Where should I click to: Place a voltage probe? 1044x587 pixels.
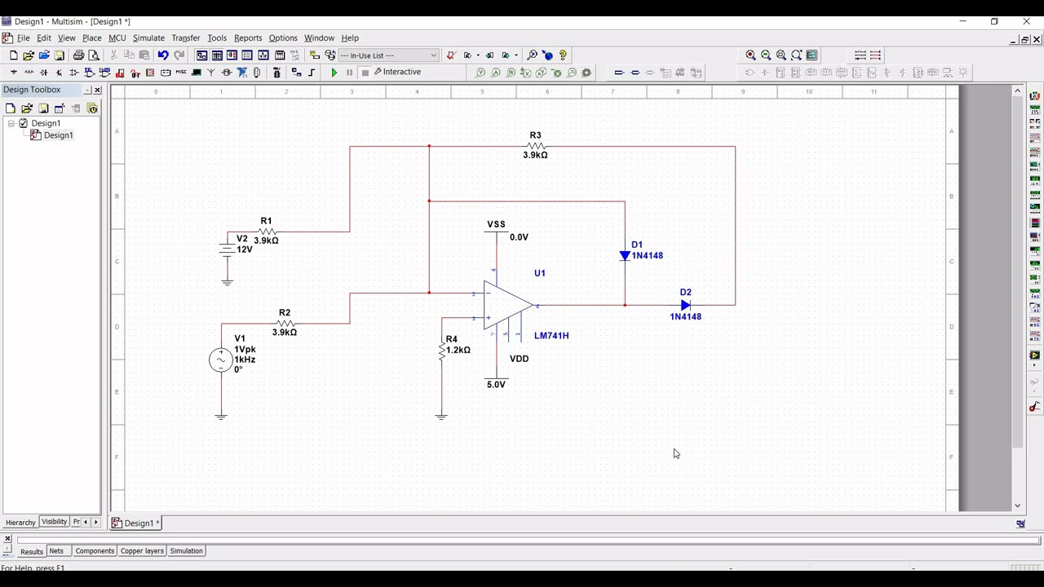click(480, 73)
